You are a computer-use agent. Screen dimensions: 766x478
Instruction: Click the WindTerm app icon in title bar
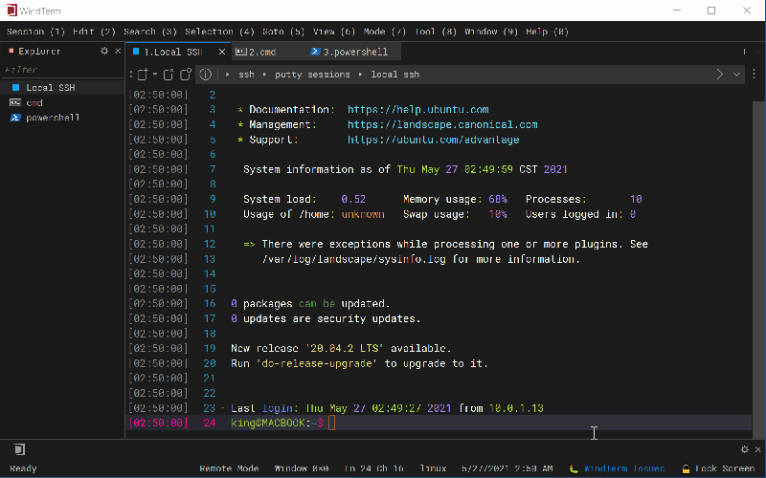click(x=11, y=11)
